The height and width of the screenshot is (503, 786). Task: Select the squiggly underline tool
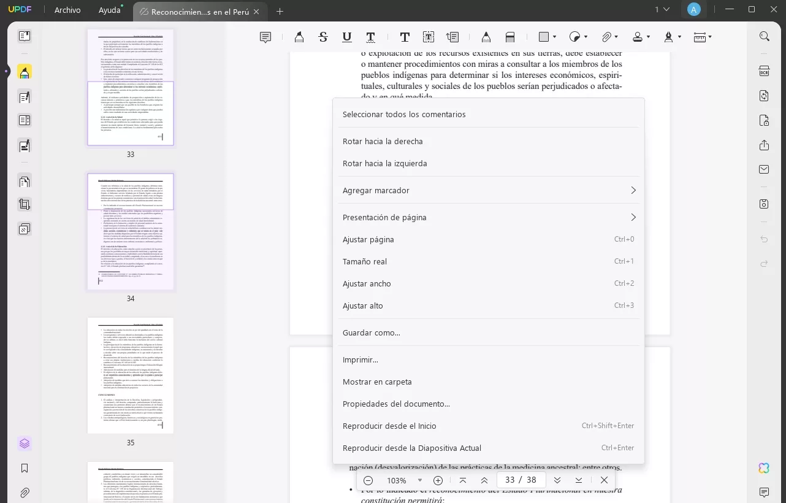click(370, 37)
